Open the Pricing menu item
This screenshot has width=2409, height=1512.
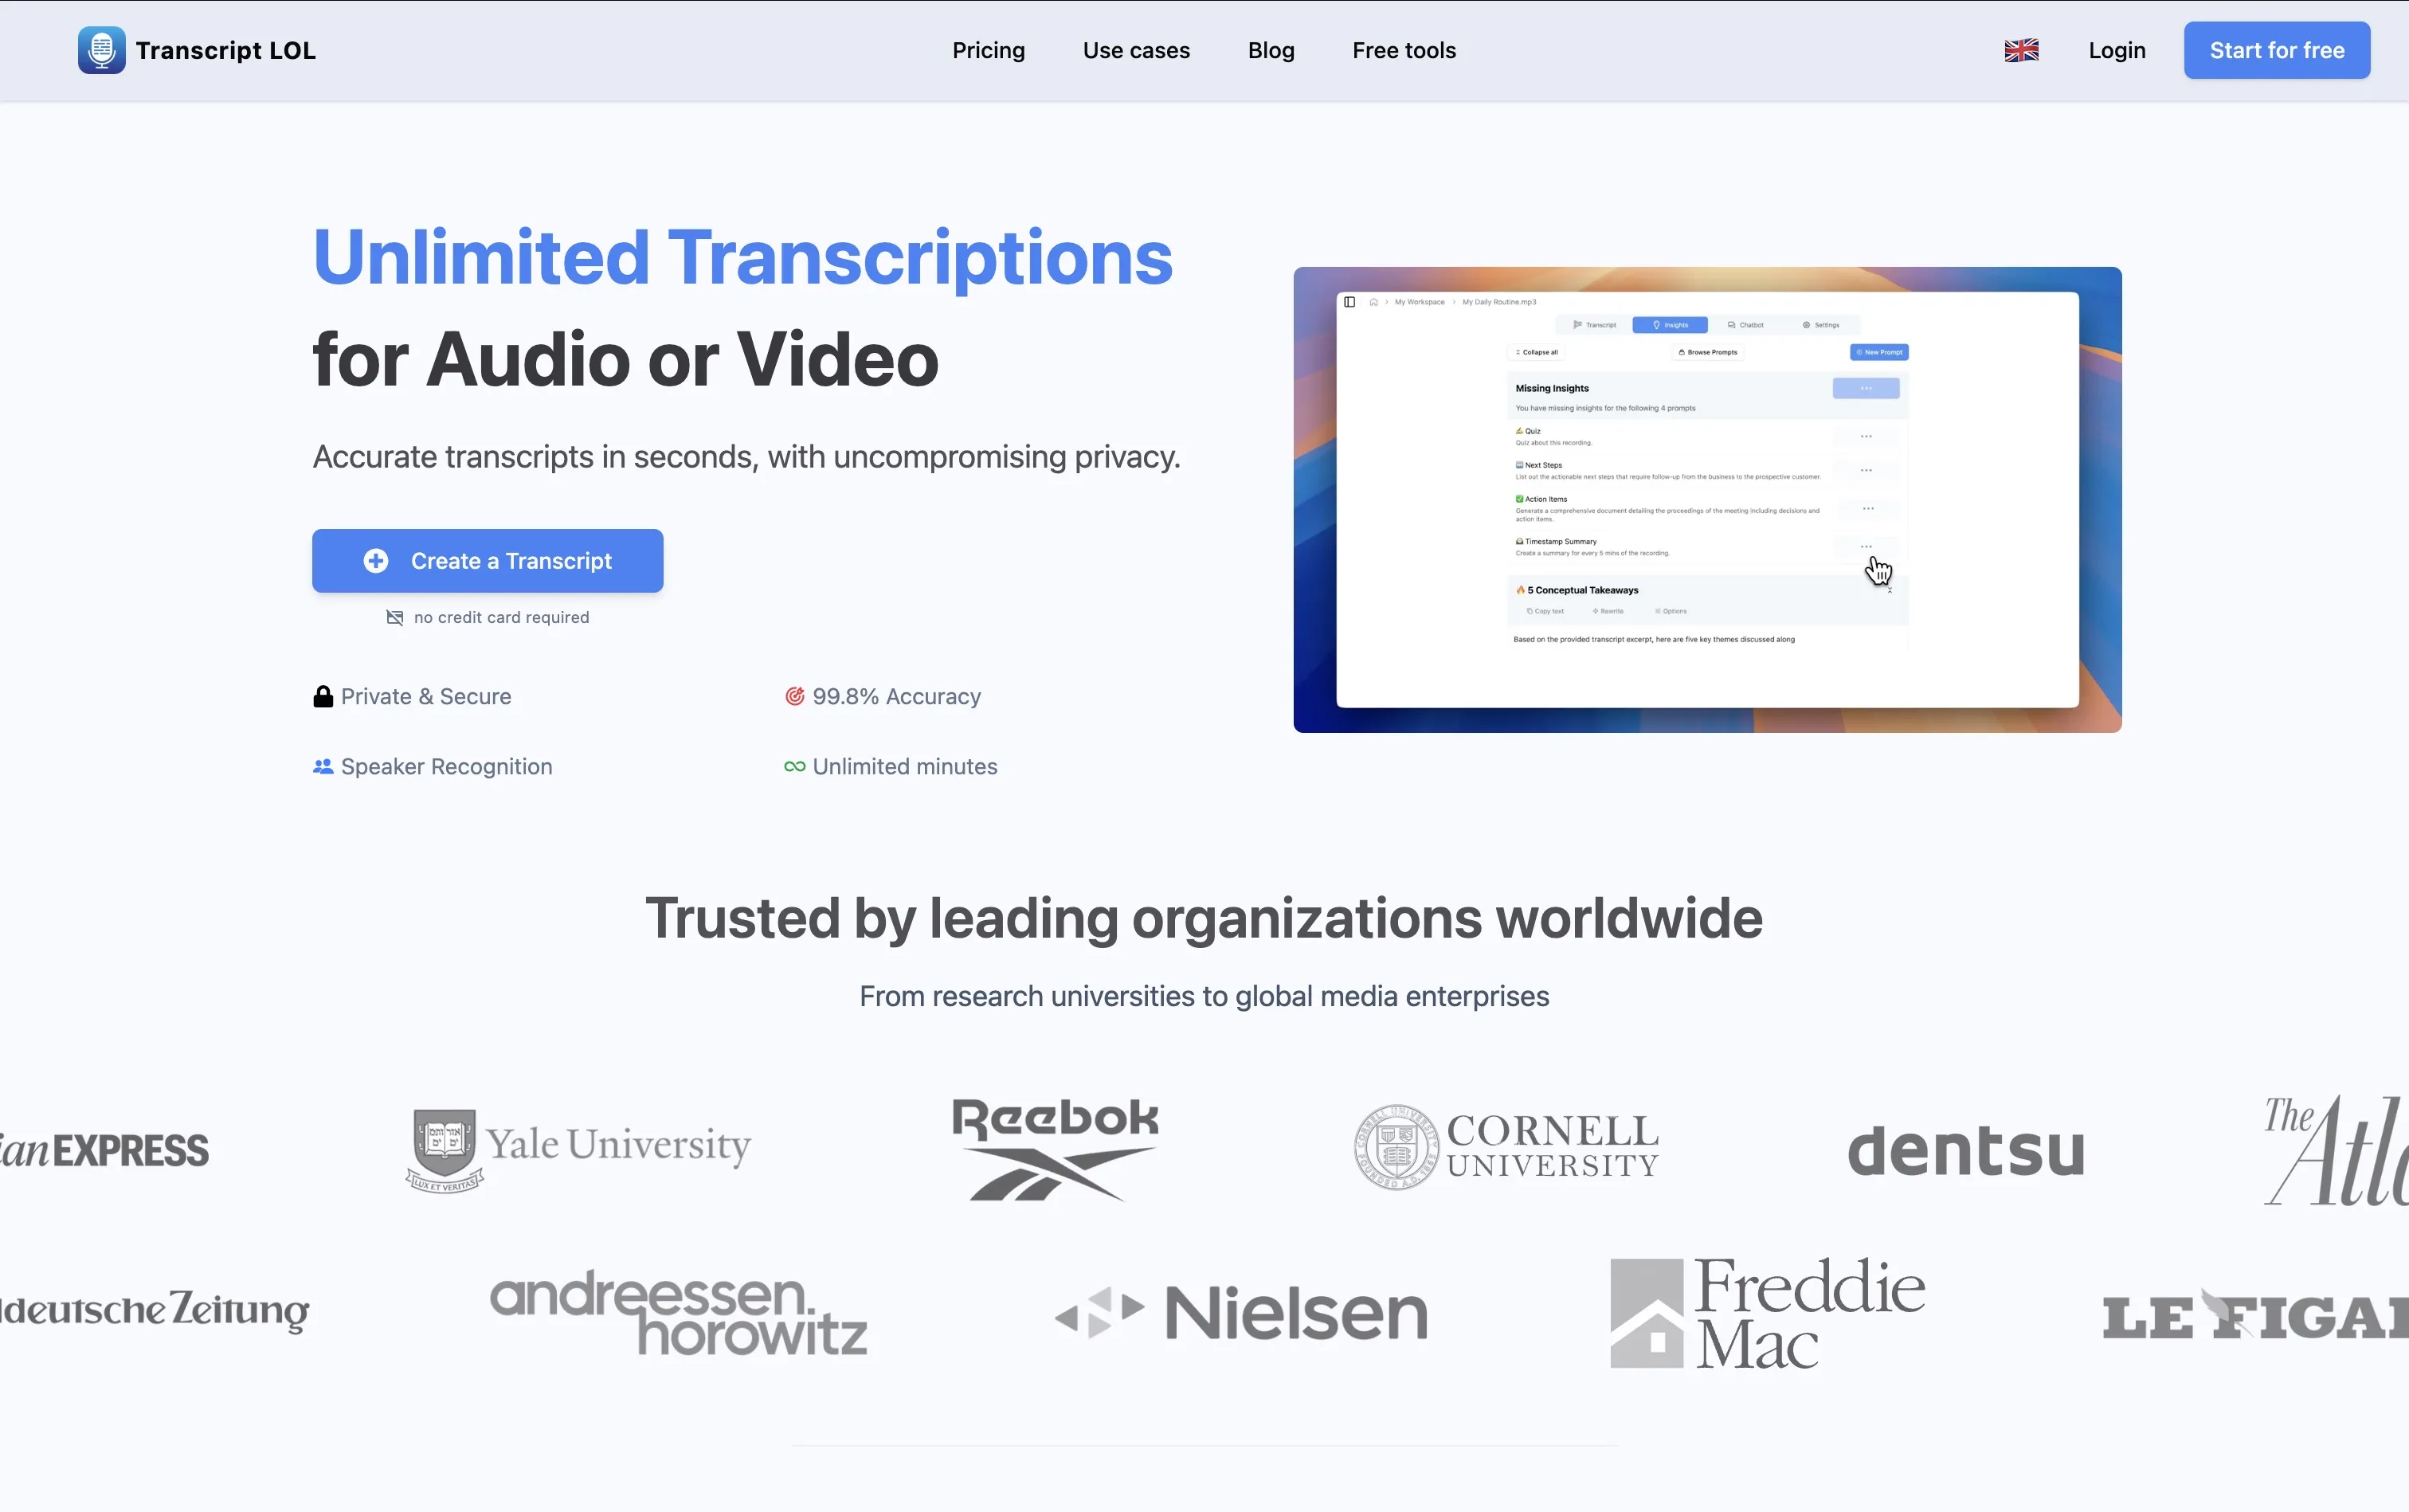[988, 50]
